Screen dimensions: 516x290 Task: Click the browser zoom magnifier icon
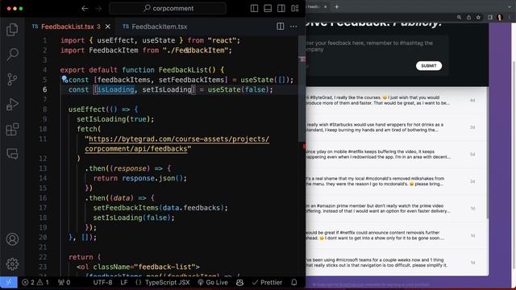[459, 18]
